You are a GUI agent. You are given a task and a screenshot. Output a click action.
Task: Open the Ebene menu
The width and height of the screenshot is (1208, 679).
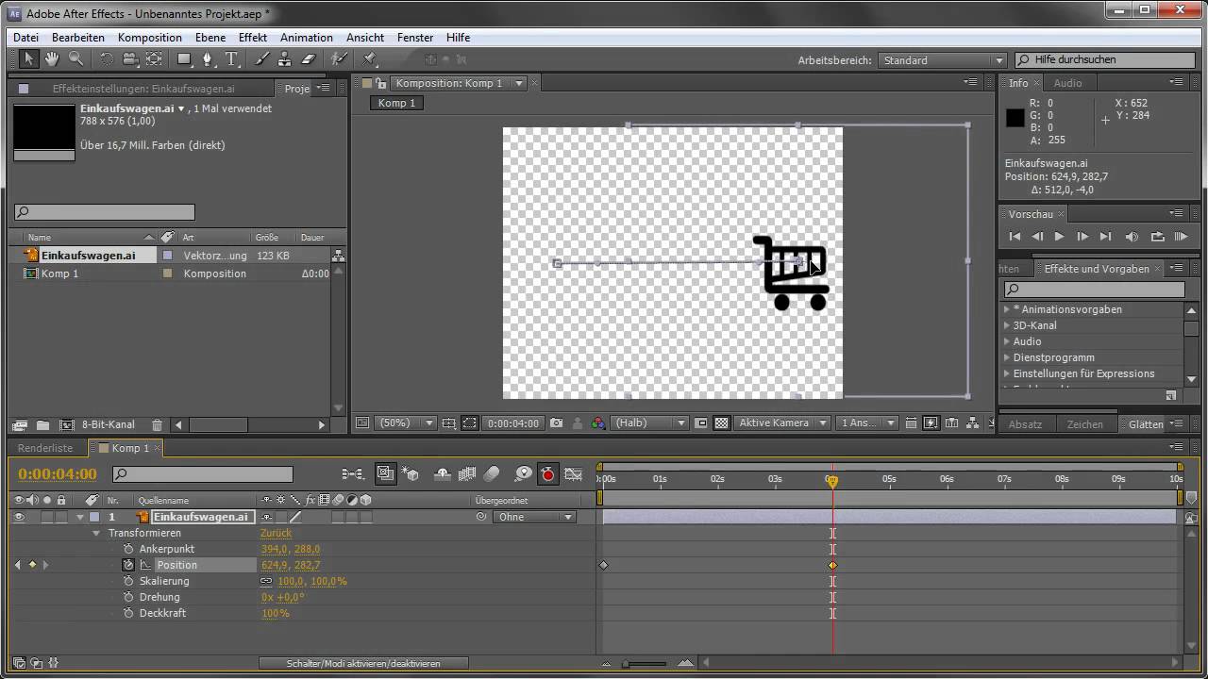point(210,38)
